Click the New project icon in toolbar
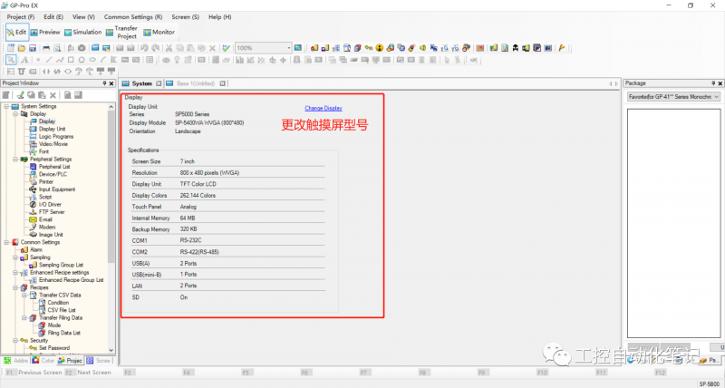This screenshot has height=388, width=725. pyautogui.click(x=11, y=48)
